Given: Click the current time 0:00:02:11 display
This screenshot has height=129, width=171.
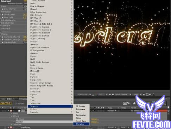Looking at the screenshot, I should click(x=6, y=103).
